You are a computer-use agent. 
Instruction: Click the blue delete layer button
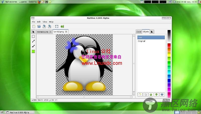point(162,95)
